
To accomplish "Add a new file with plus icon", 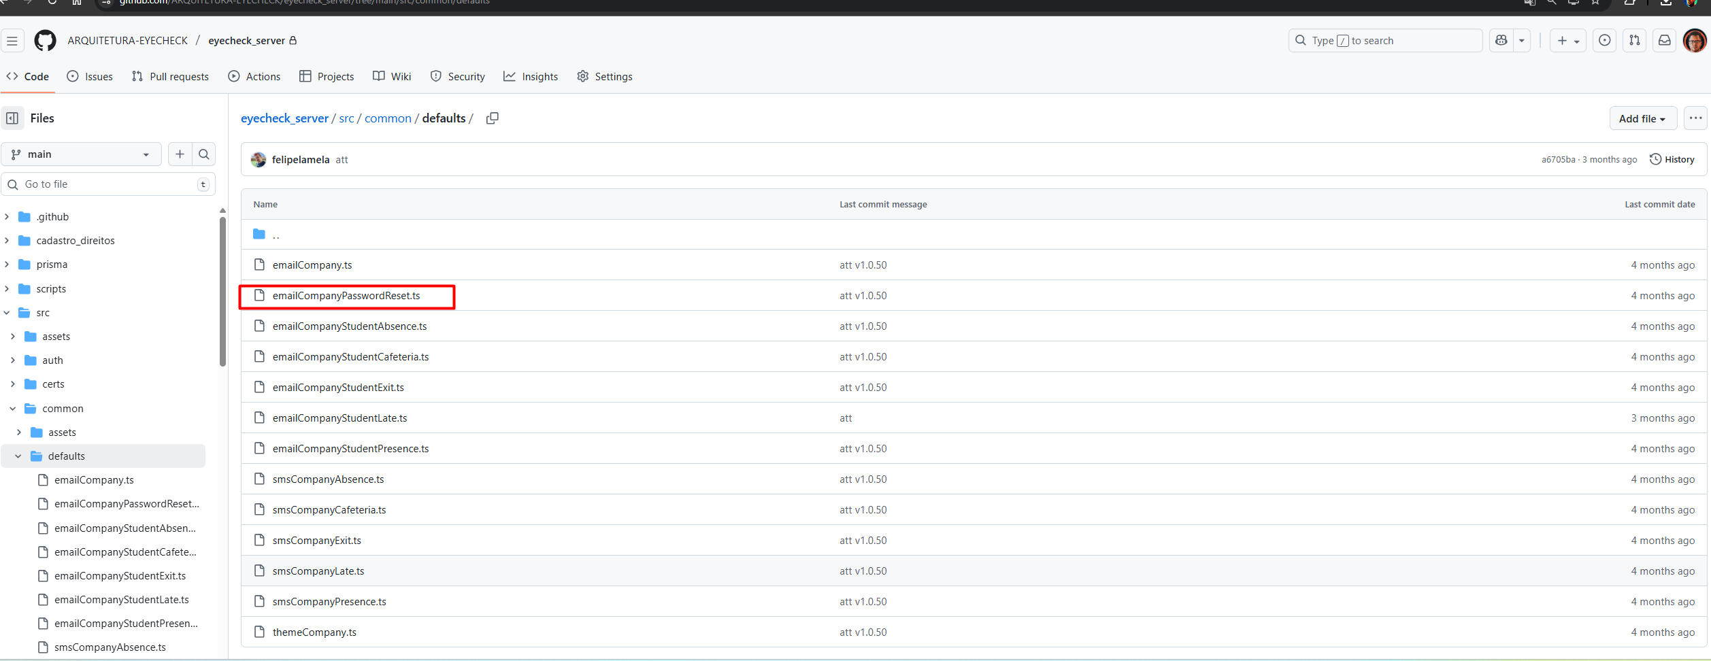I will coord(180,154).
